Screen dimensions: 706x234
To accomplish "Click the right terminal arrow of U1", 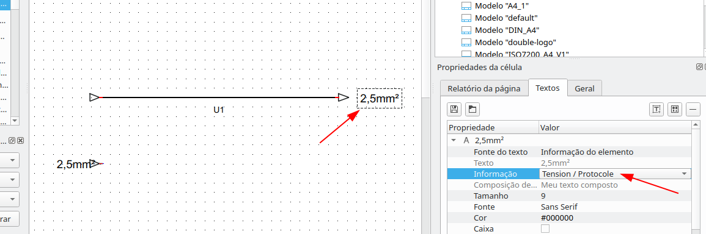I will click(x=344, y=97).
